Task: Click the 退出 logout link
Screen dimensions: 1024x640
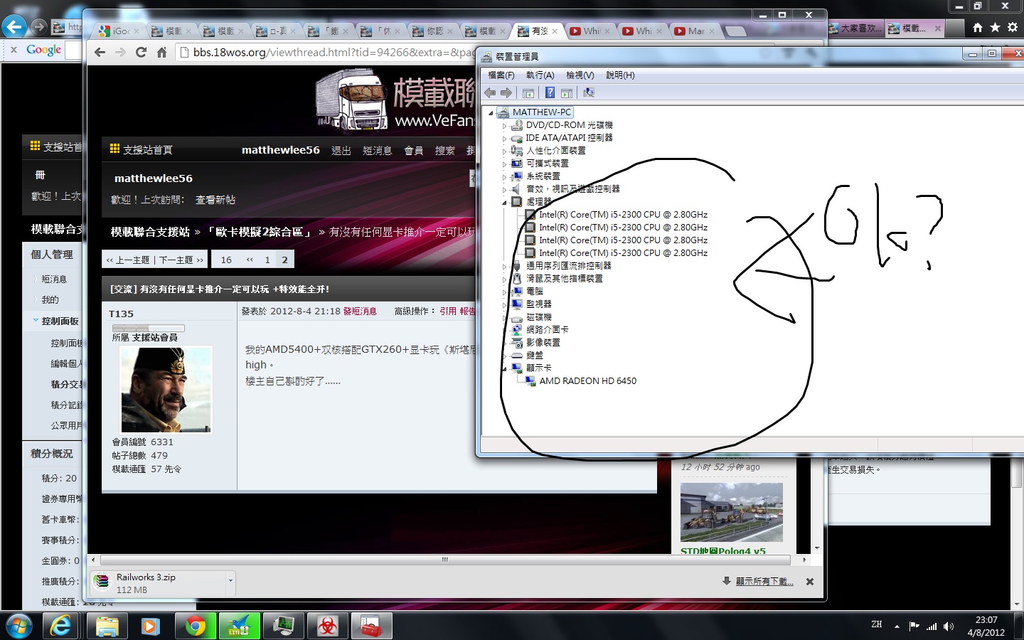Action: point(341,150)
